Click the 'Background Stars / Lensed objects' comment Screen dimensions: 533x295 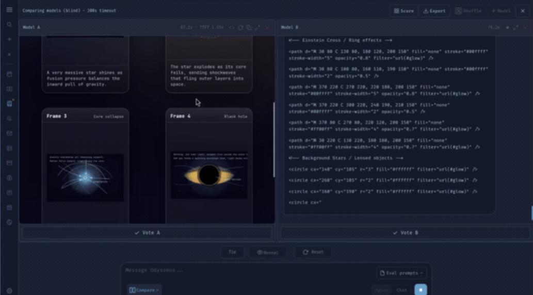click(346, 158)
